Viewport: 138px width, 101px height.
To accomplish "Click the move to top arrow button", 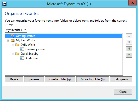I will pos(129,36).
